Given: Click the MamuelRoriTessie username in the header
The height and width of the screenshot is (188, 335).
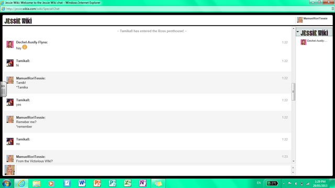Looking at the screenshot, I should click(315, 19).
